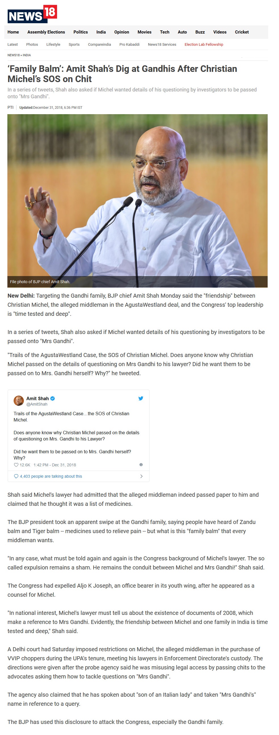The height and width of the screenshot is (735, 279).
Task: Click Amit Shah's verified badge
Action: click(53, 398)
